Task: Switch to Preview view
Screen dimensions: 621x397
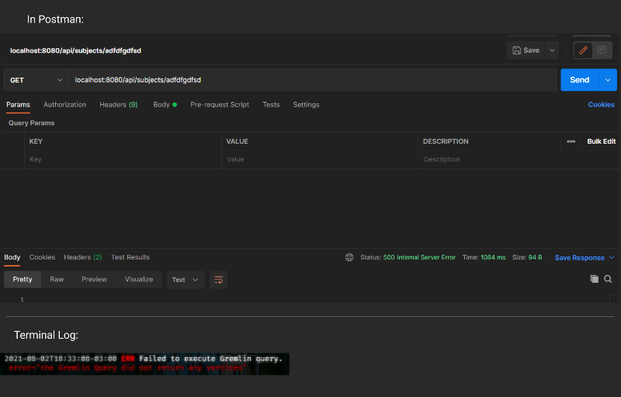Action: click(94, 280)
